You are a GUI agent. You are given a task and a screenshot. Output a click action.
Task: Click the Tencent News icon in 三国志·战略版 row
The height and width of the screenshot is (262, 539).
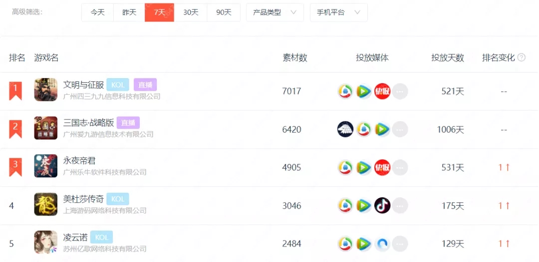(364, 130)
